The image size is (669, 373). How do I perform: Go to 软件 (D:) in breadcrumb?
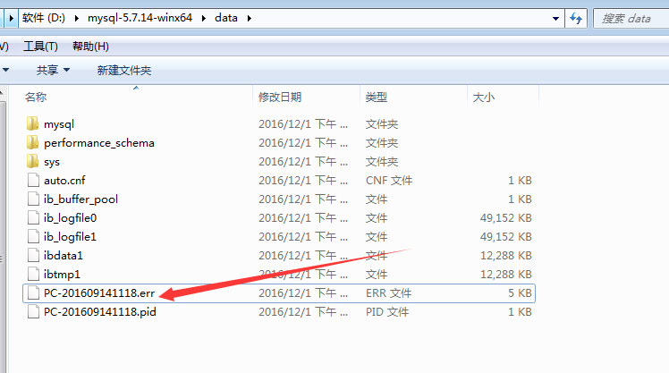44,18
